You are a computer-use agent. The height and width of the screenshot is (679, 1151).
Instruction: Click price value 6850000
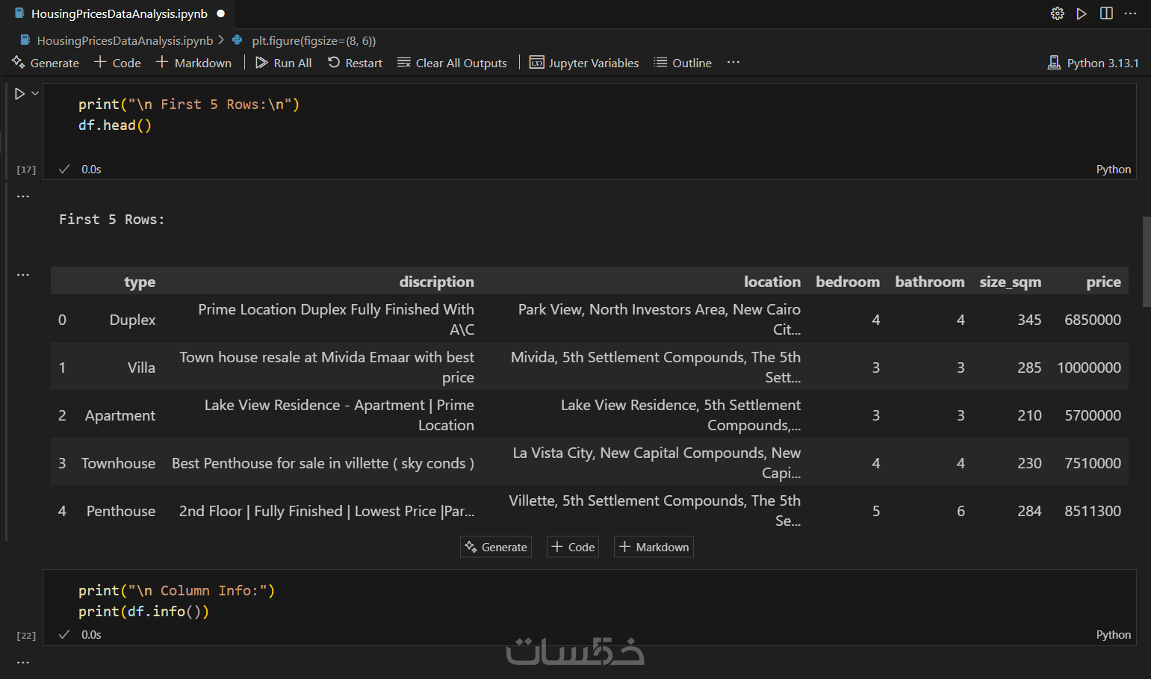click(x=1093, y=320)
